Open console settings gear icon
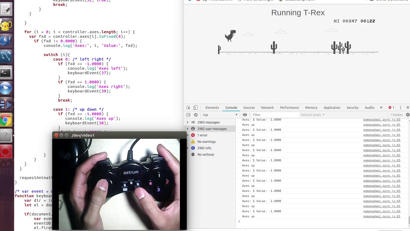 point(408,115)
